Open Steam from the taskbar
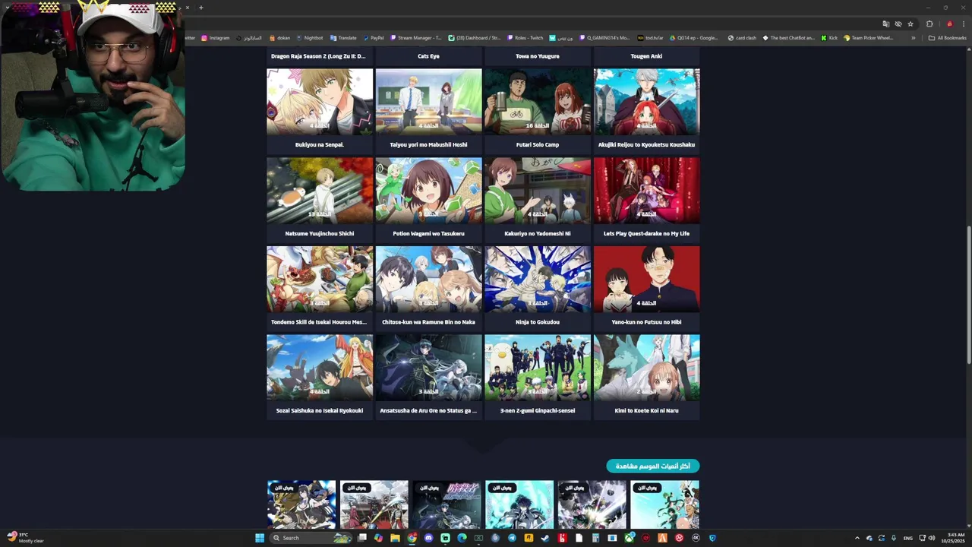This screenshot has width=972, height=547. click(x=545, y=538)
